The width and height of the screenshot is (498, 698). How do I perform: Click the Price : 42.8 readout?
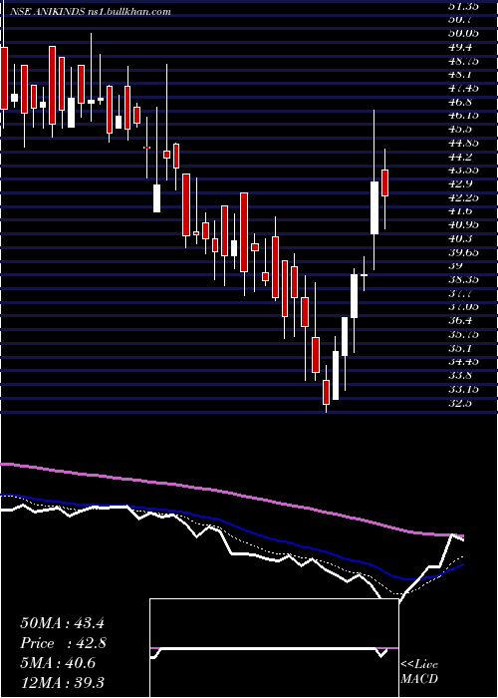click(x=63, y=643)
